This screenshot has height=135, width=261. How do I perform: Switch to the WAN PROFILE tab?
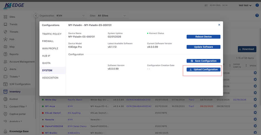pos(50,49)
